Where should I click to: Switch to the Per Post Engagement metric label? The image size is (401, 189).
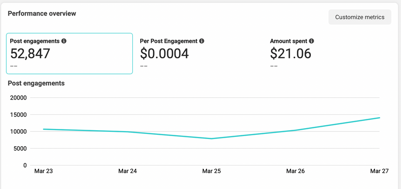168,41
